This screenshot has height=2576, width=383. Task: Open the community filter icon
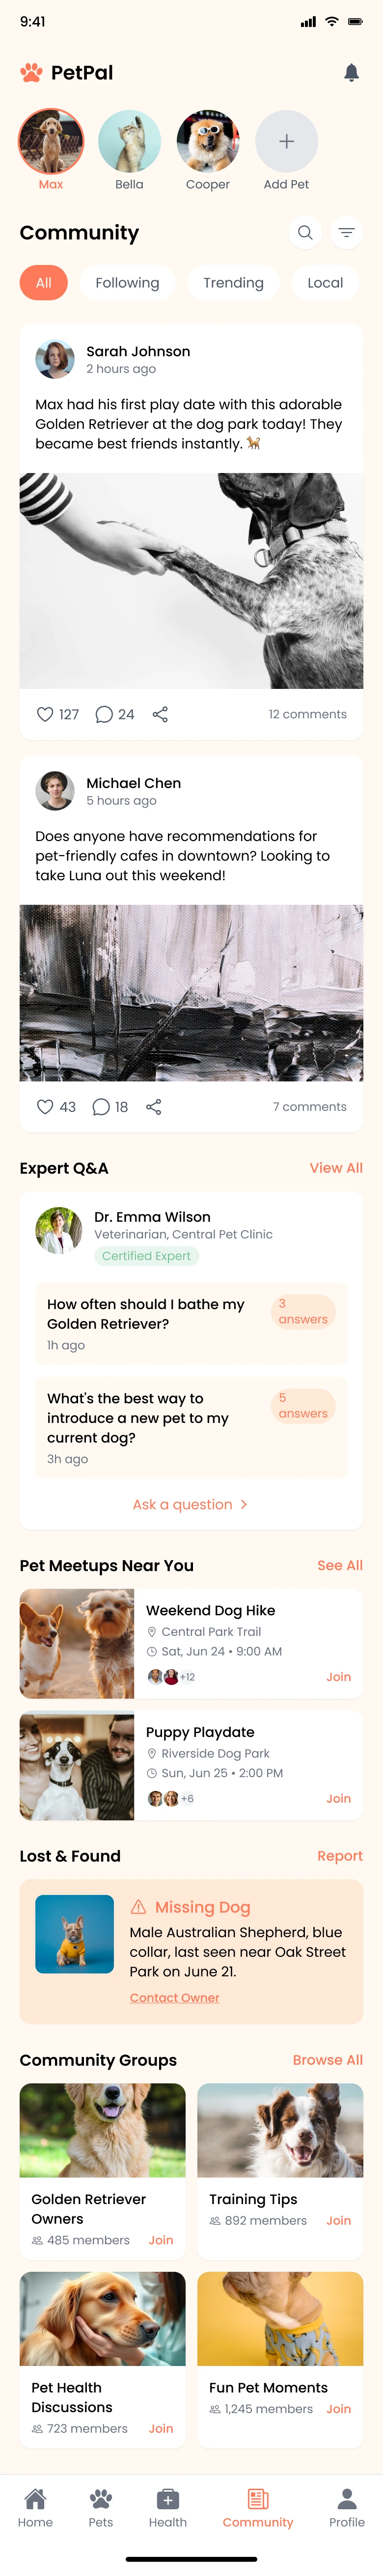click(346, 233)
